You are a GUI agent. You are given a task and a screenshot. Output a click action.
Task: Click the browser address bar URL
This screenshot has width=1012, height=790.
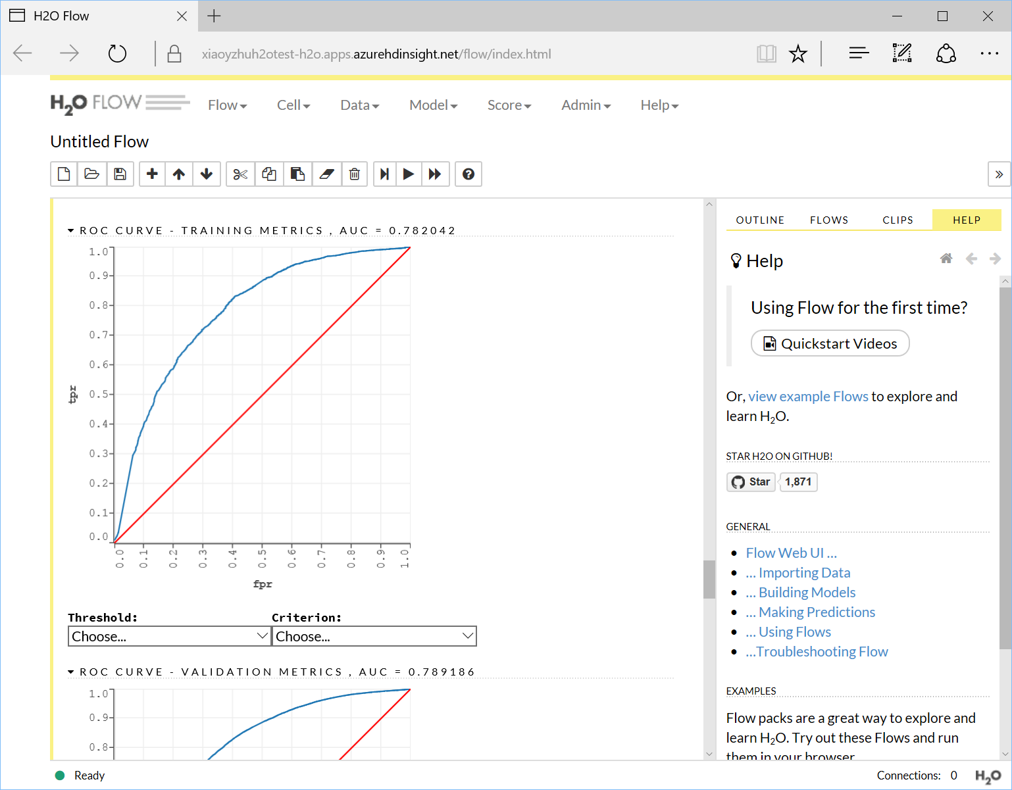[x=376, y=54]
